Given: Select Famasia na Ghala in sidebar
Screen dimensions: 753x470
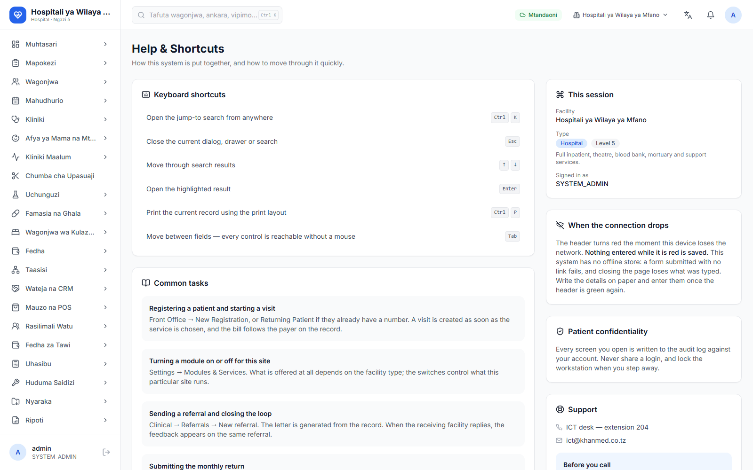Looking at the screenshot, I should coord(60,213).
